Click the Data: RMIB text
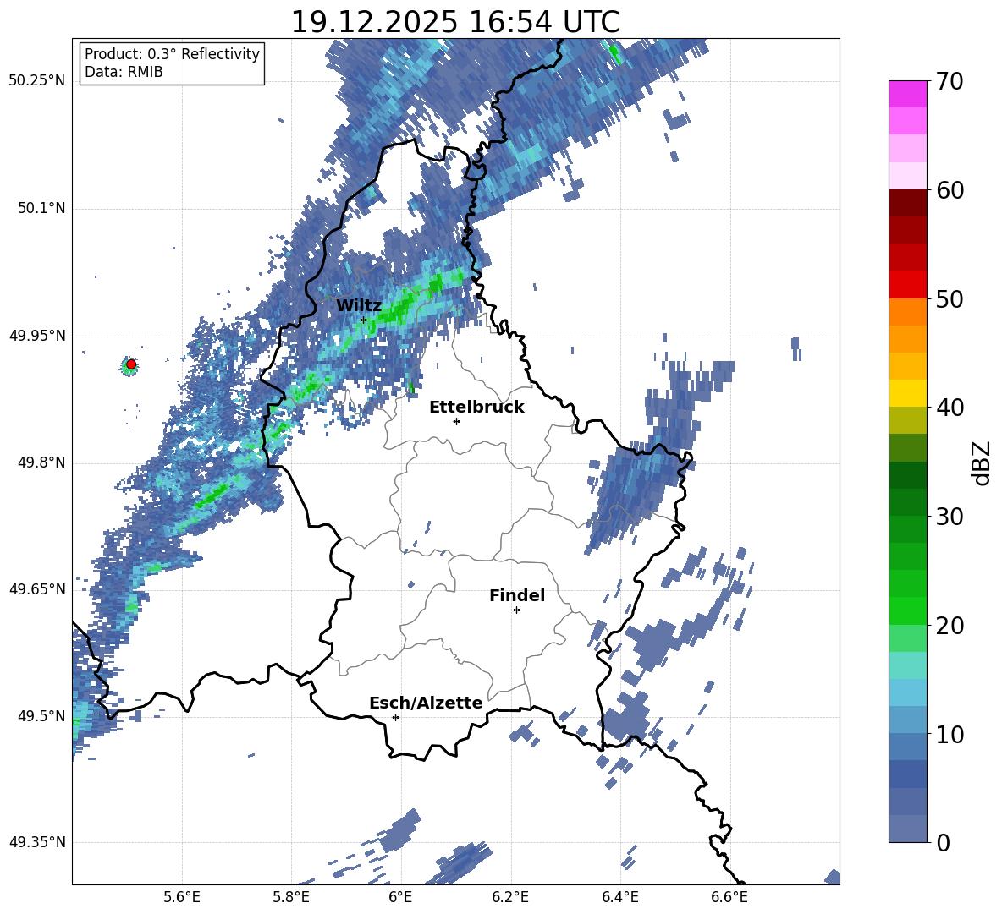Viewport: 1002px width, 914px height. (124, 72)
